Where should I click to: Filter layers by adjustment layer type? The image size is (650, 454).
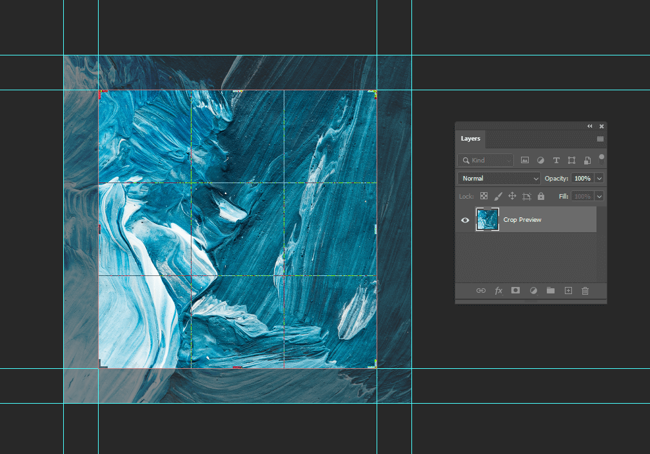540,160
